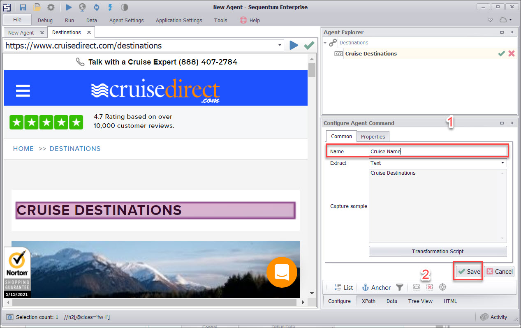This screenshot has height=328, width=521.
Task: Collapse the Destinations tree node
Action: [326, 43]
